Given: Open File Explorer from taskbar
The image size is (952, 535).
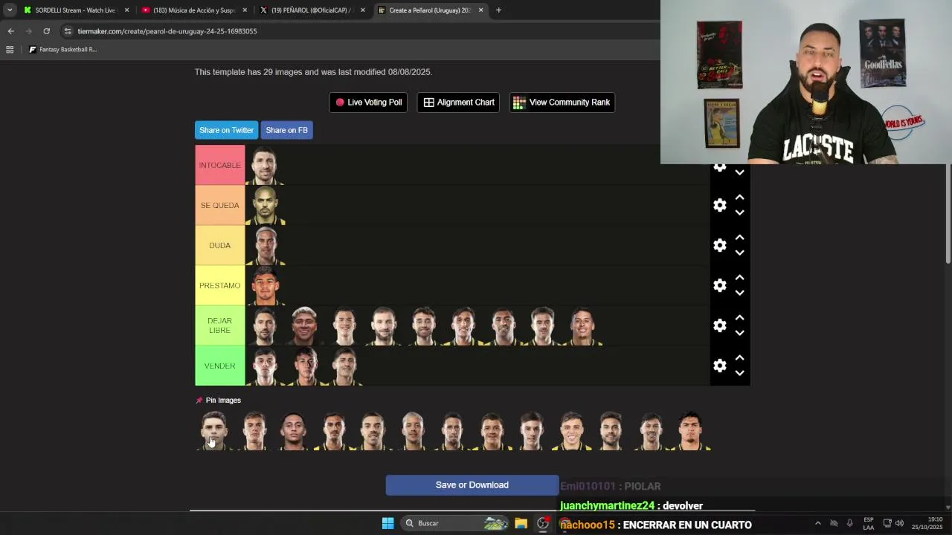Looking at the screenshot, I should (x=521, y=523).
